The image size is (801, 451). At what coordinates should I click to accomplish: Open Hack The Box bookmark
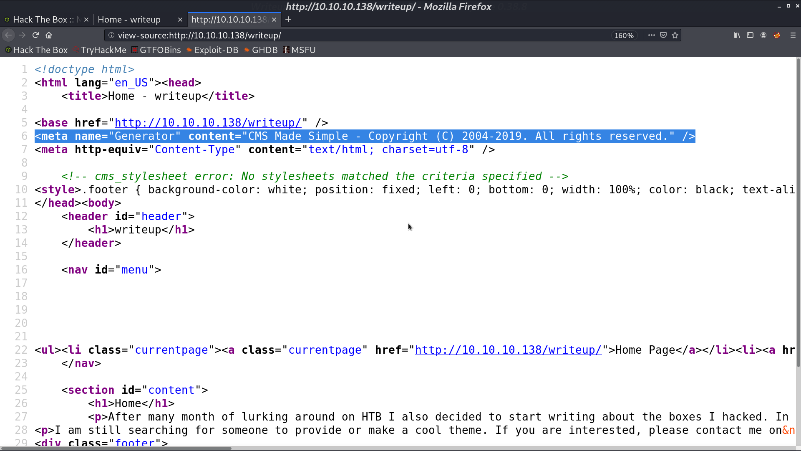(37, 50)
